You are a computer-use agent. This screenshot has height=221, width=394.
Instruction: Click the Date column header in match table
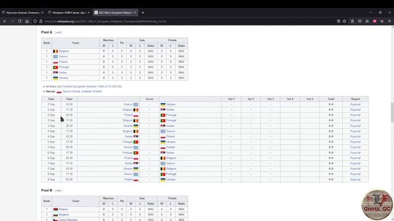pos(51,99)
